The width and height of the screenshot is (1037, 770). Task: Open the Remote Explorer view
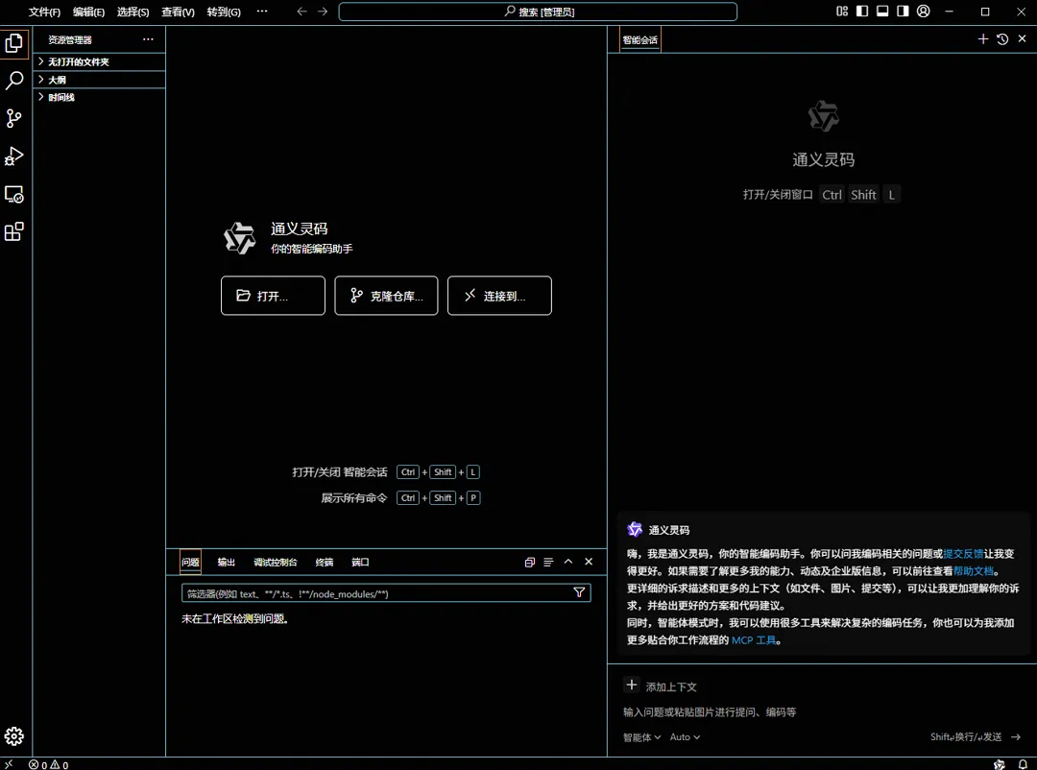coord(13,195)
